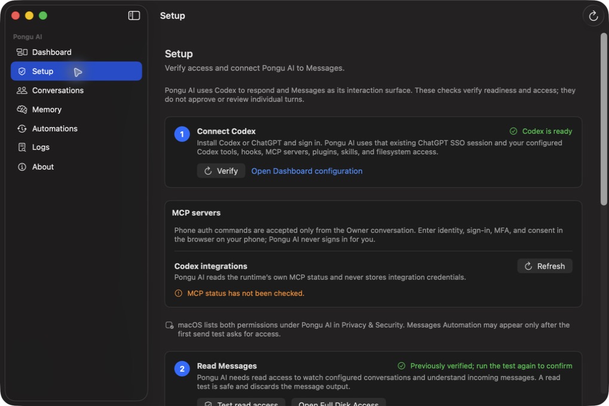Click the red close window button
Screen dimensions: 609x406
16,16
